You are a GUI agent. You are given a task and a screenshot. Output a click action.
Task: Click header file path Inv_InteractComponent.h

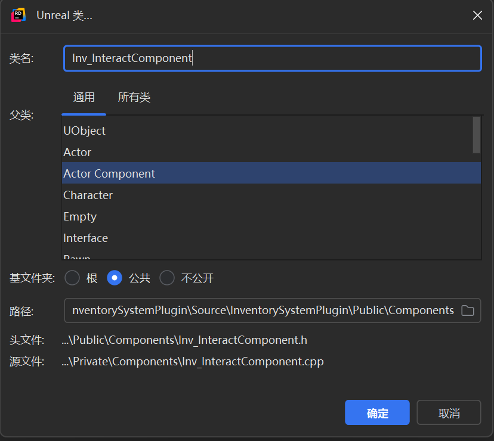[x=184, y=340]
